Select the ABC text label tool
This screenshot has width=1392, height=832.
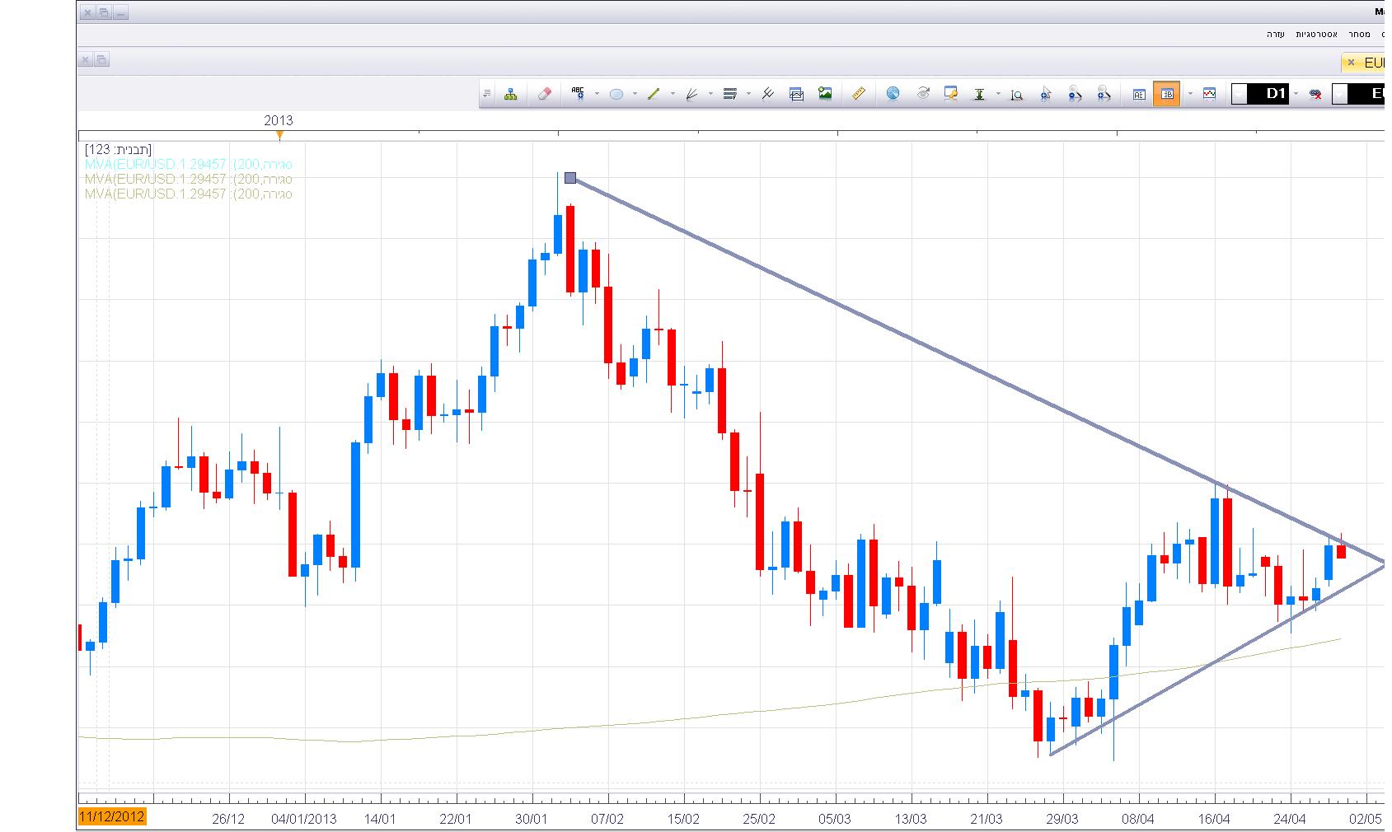(x=578, y=94)
